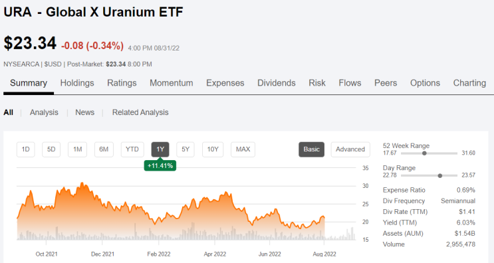
Task: Click the December 2021 price peak
Action: pos(82,183)
